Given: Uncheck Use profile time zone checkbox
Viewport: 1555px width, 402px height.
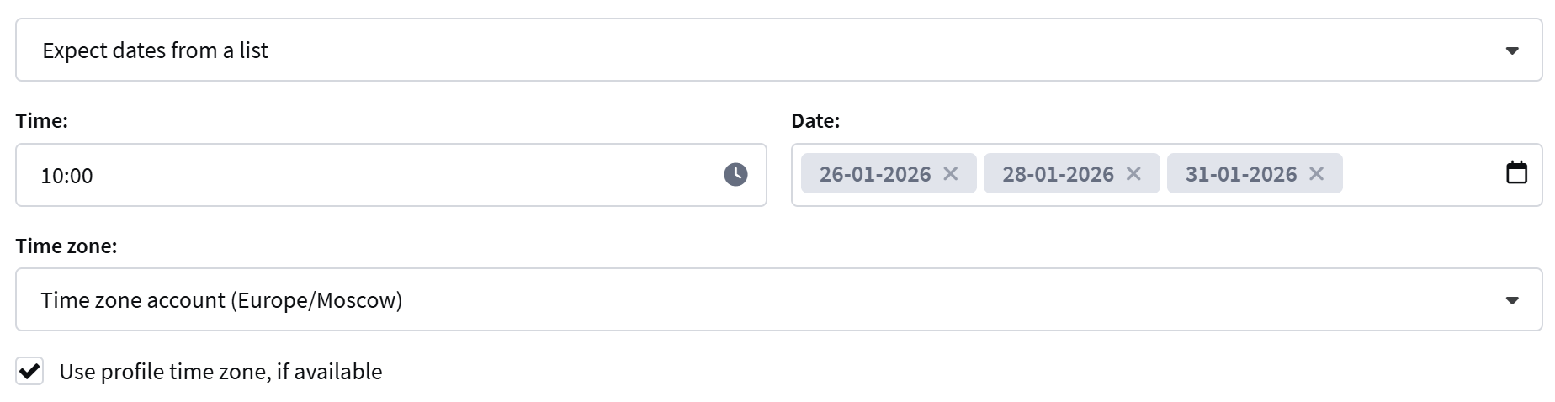Looking at the screenshot, I should pos(29,371).
